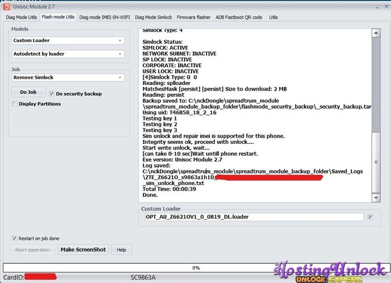Click the Abort opperation button
Viewport: 391px width, 283px height.
point(32,250)
